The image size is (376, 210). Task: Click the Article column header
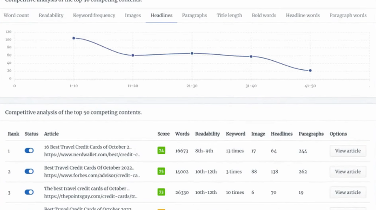pos(51,134)
